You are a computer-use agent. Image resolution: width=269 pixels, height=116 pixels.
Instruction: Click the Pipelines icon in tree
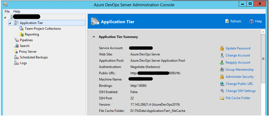[16, 40]
